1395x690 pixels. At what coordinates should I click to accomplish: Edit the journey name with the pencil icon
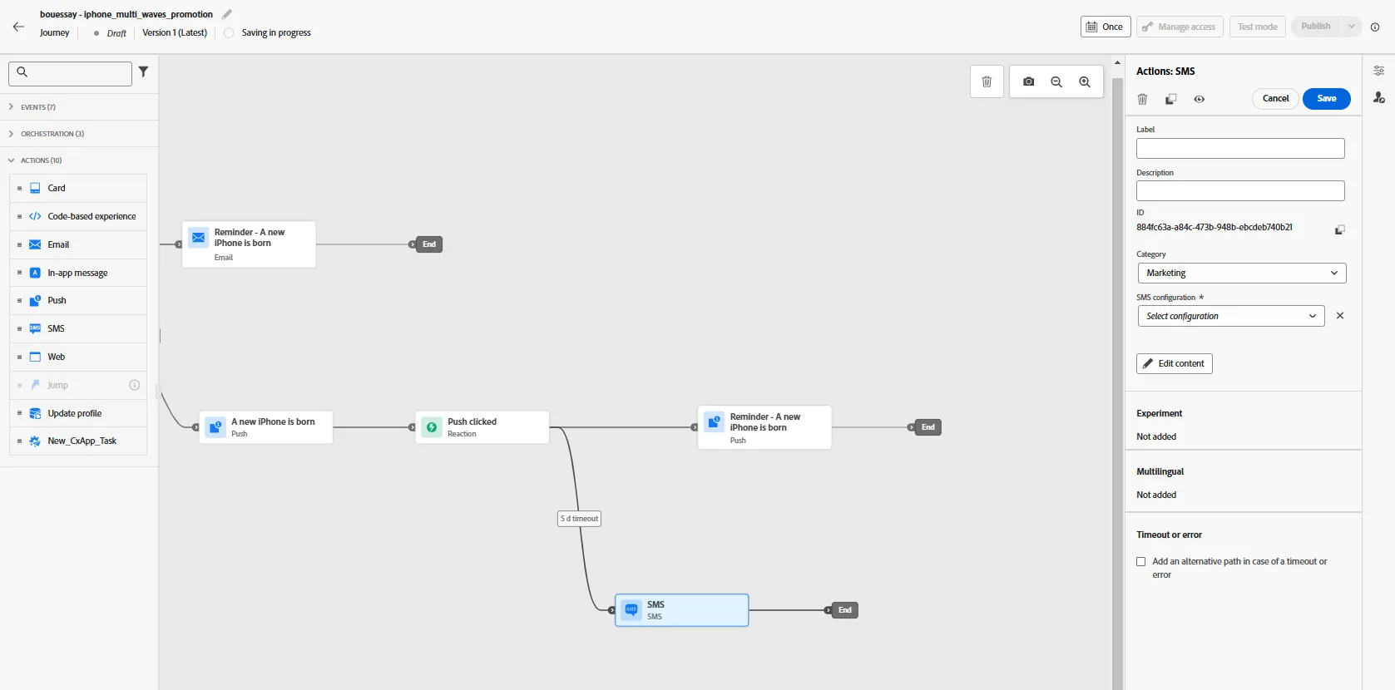(x=227, y=14)
